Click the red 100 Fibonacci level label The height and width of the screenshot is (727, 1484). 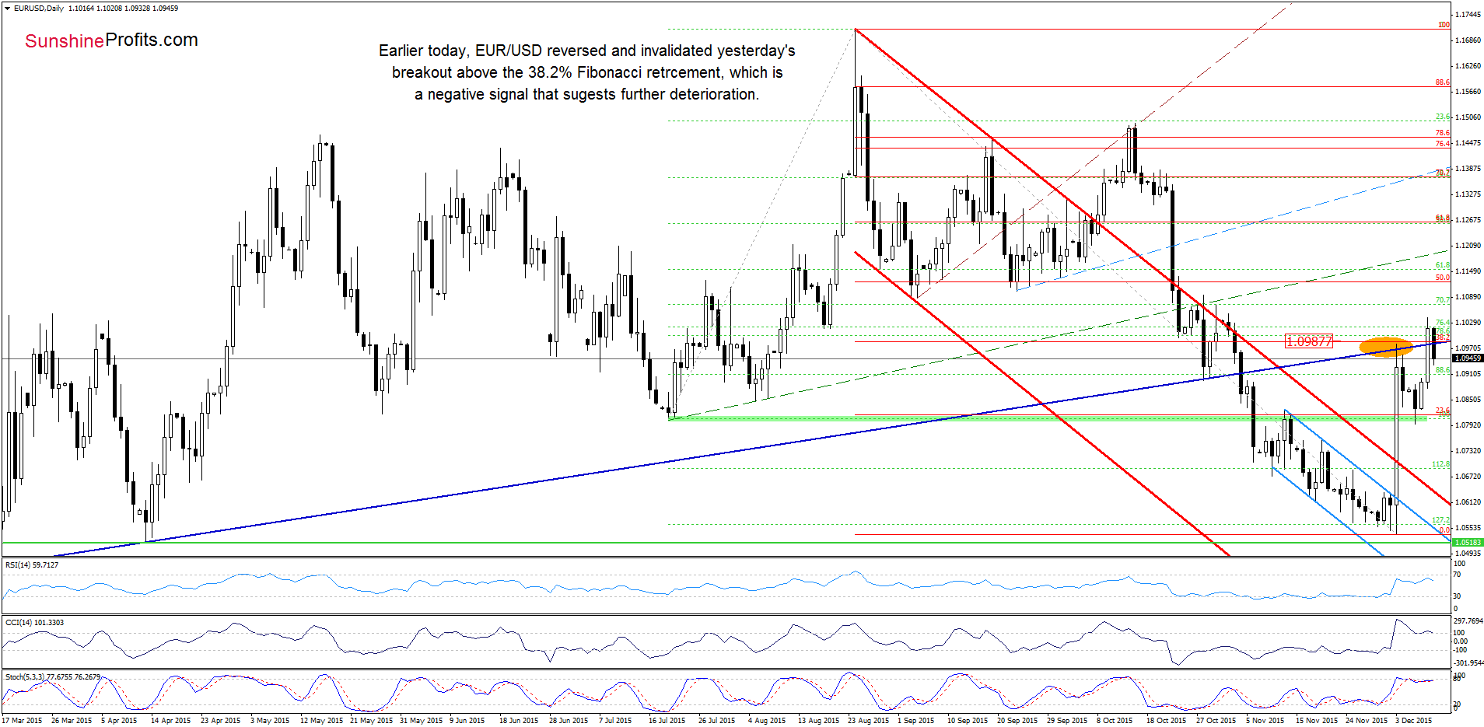pyautogui.click(x=1444, y=25)
